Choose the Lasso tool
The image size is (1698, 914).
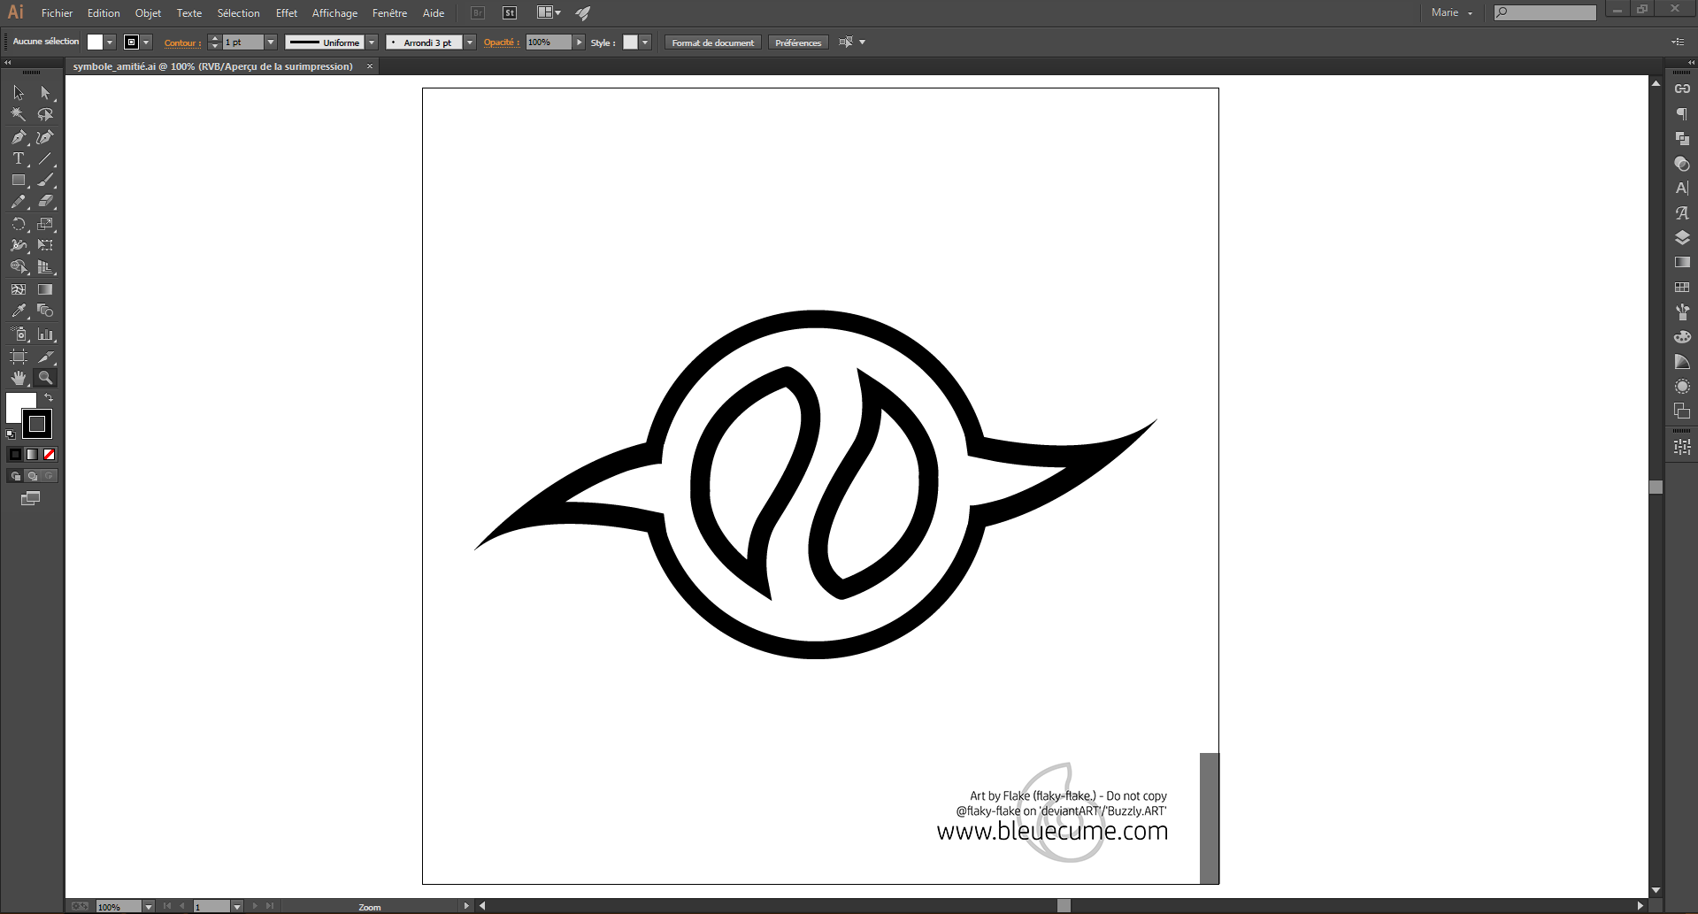tap(45, 114)
